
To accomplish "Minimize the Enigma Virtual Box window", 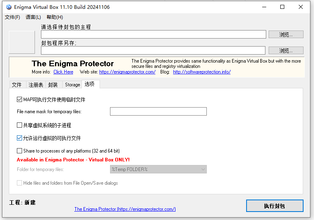I will coord(264,7).
